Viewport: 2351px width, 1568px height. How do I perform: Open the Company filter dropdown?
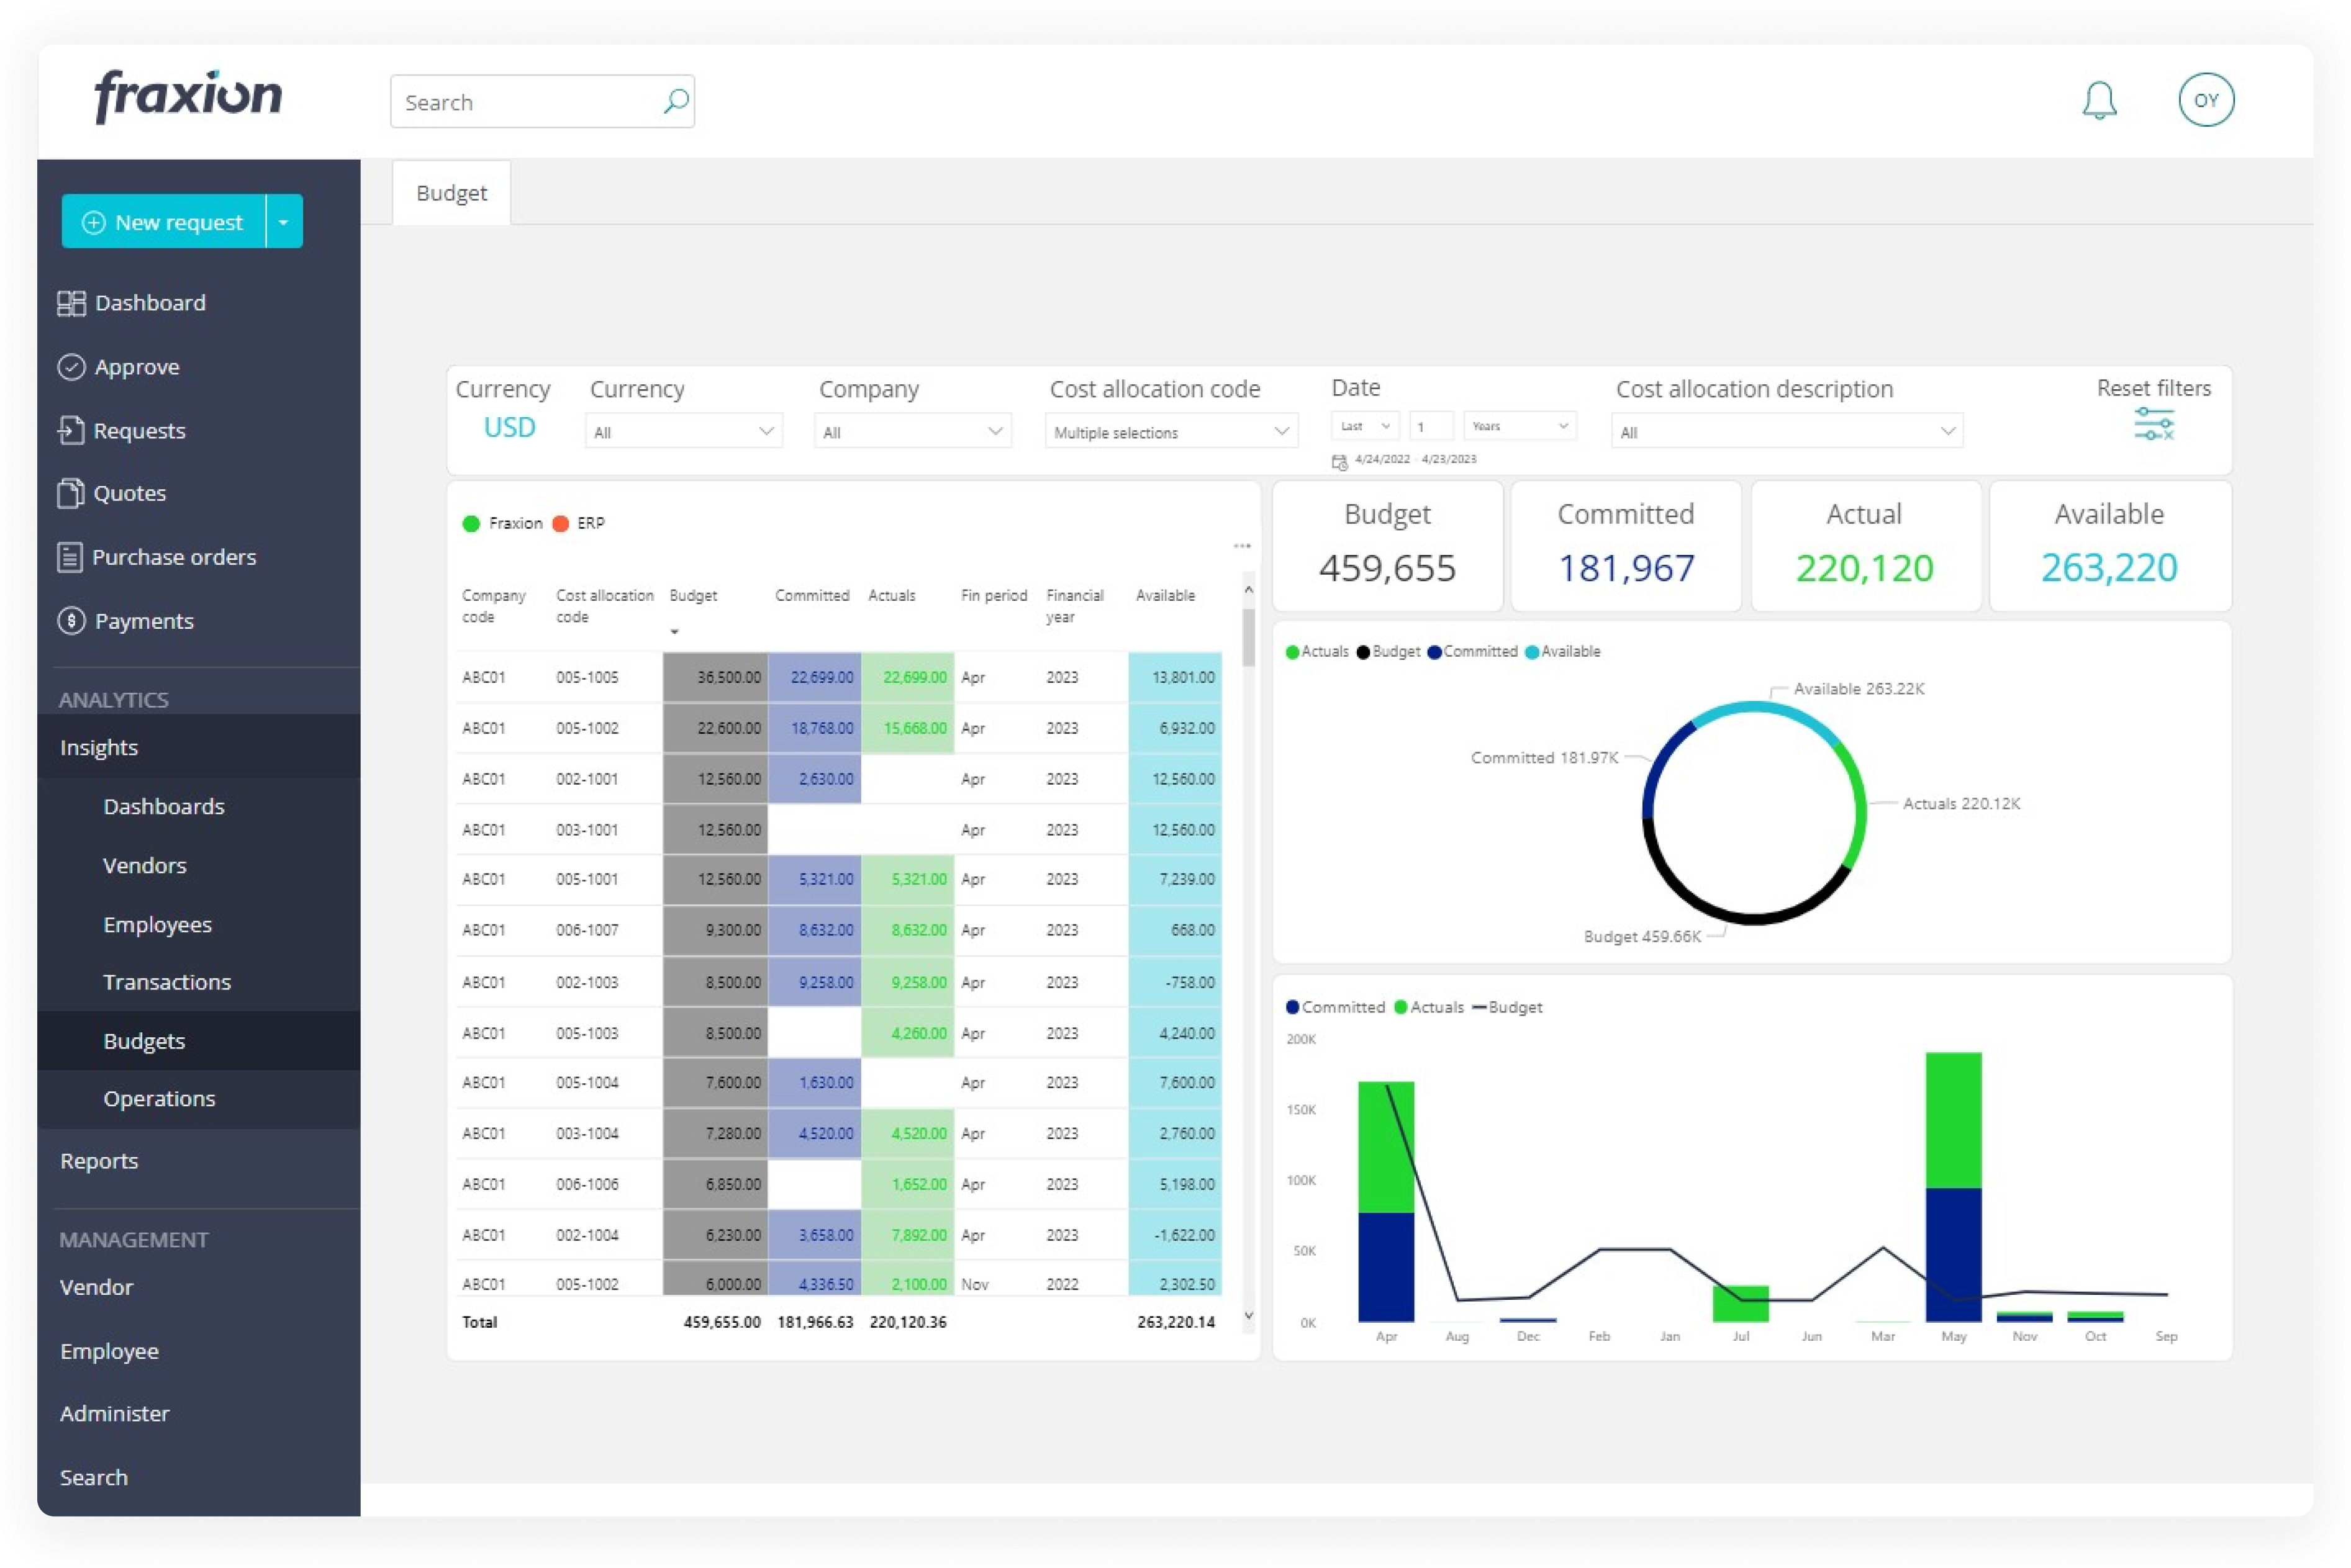(912, 431)
